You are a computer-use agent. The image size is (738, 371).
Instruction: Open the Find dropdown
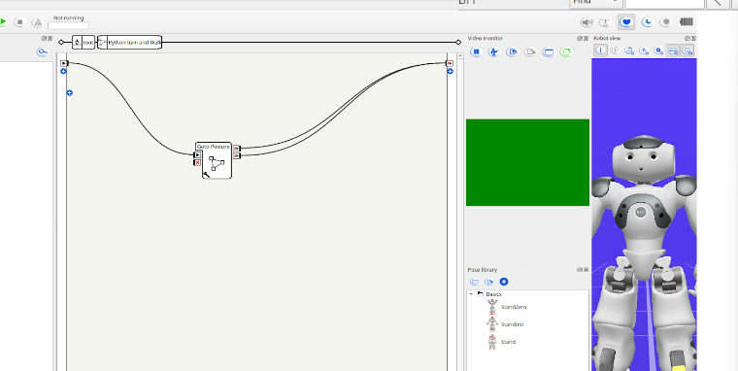coord(595,3)
